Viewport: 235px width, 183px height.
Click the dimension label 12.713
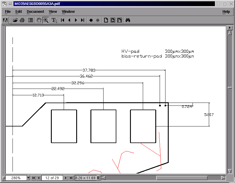(38, 95)
